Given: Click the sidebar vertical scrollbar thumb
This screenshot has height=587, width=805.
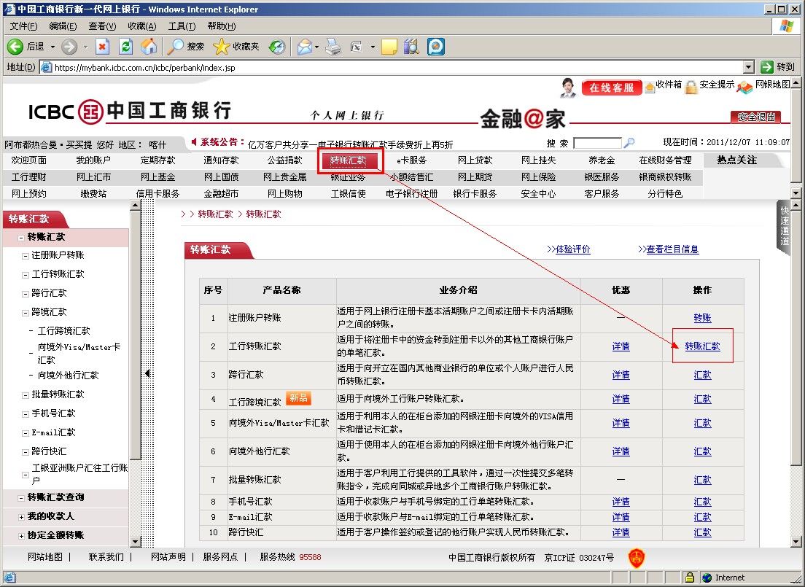Looking at the screenshot, I should click(136, 334).
